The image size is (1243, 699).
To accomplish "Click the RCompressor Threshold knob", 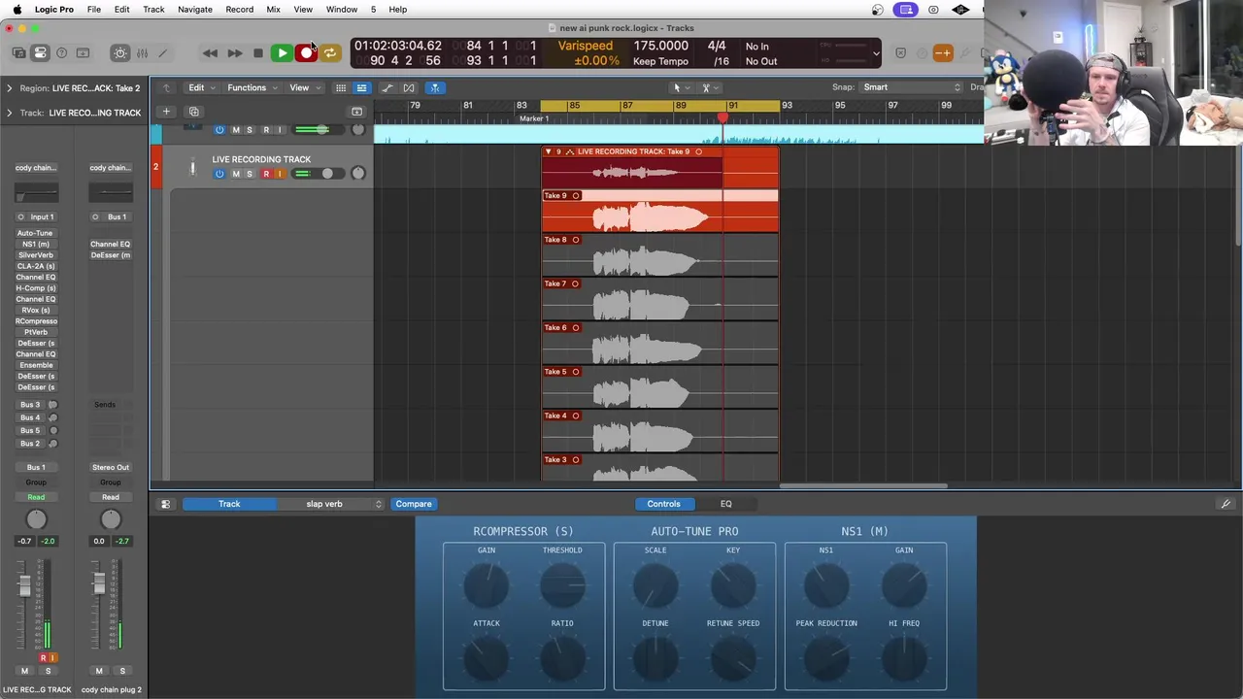I will click(562, 585).
